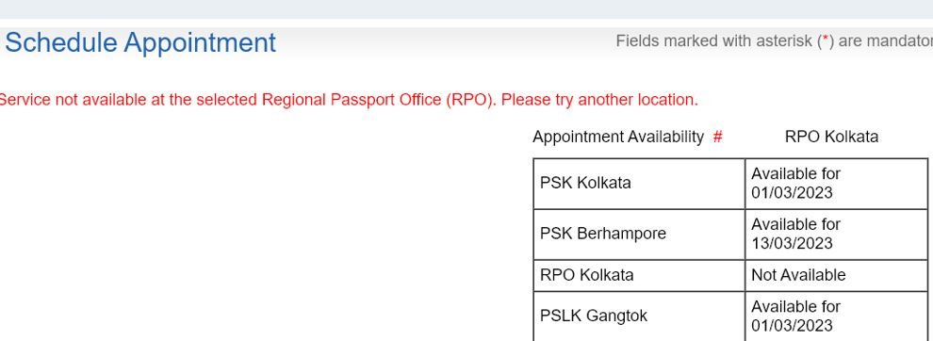
Task: Click the grey bar above the heading
Action: coord(466,8)
